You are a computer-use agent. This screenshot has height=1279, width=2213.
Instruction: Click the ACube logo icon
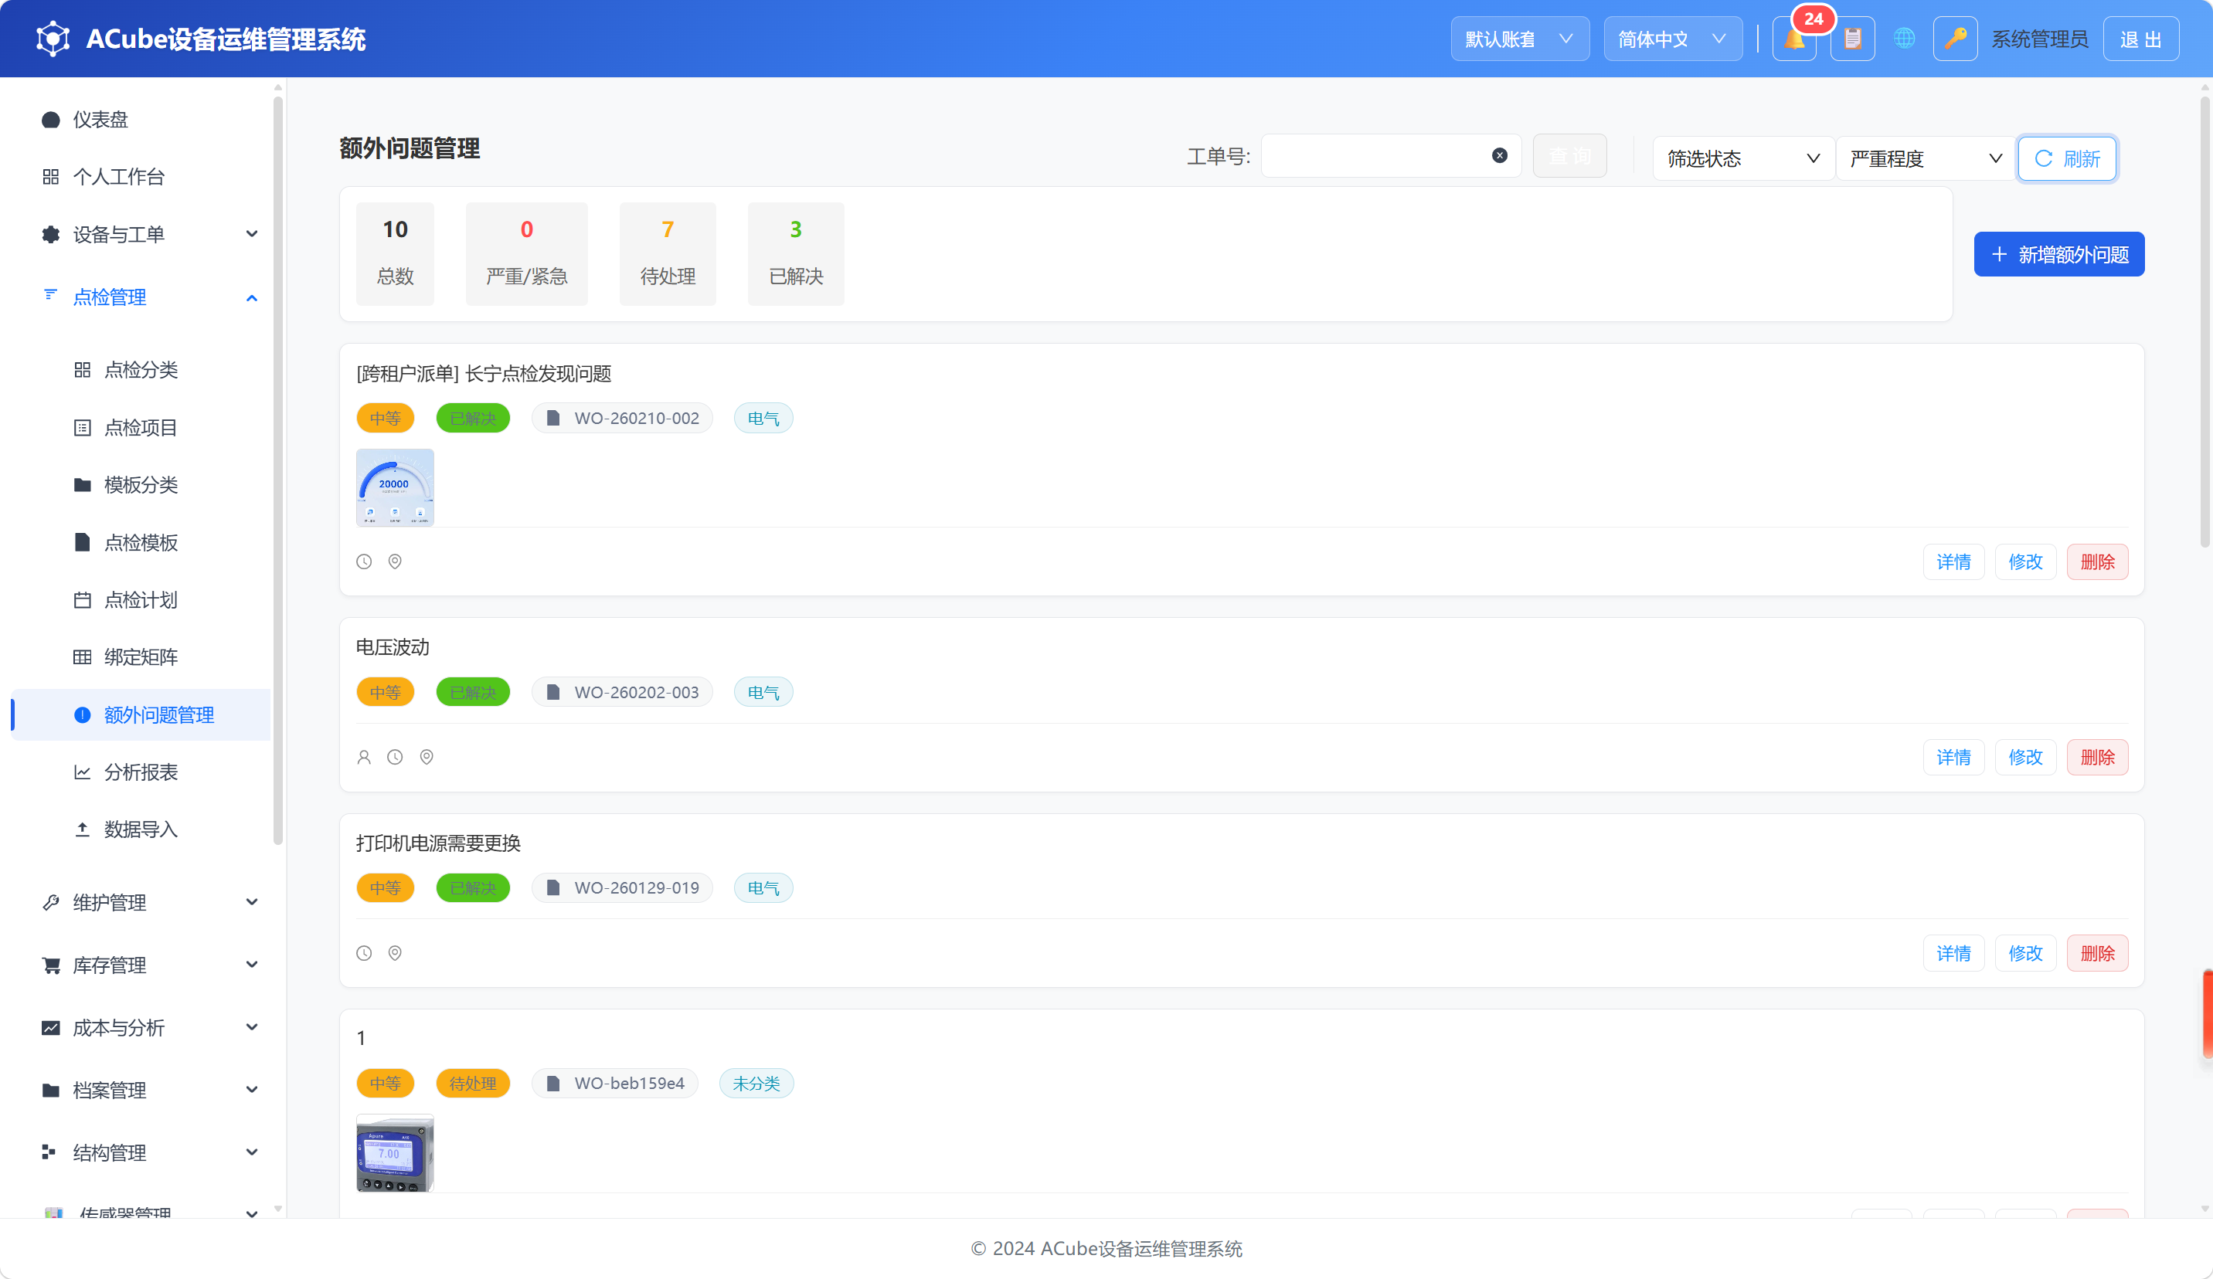pos(53,39)
